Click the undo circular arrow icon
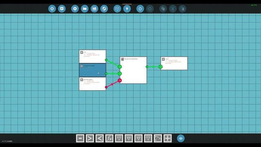The width and height of the screenshot is (261, 147). click(140, 9)
